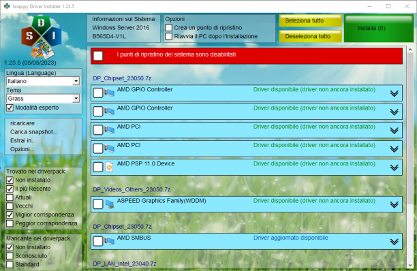Enable 'Peggior corrispondenza' checkbox

(10, 223)
